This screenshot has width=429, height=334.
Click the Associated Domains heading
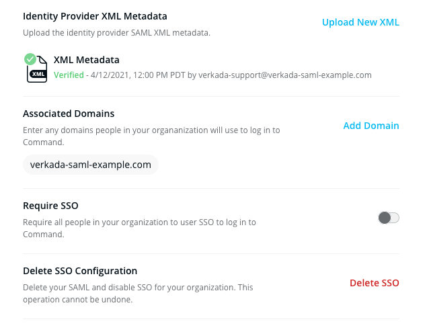click(x=69, y=114)
